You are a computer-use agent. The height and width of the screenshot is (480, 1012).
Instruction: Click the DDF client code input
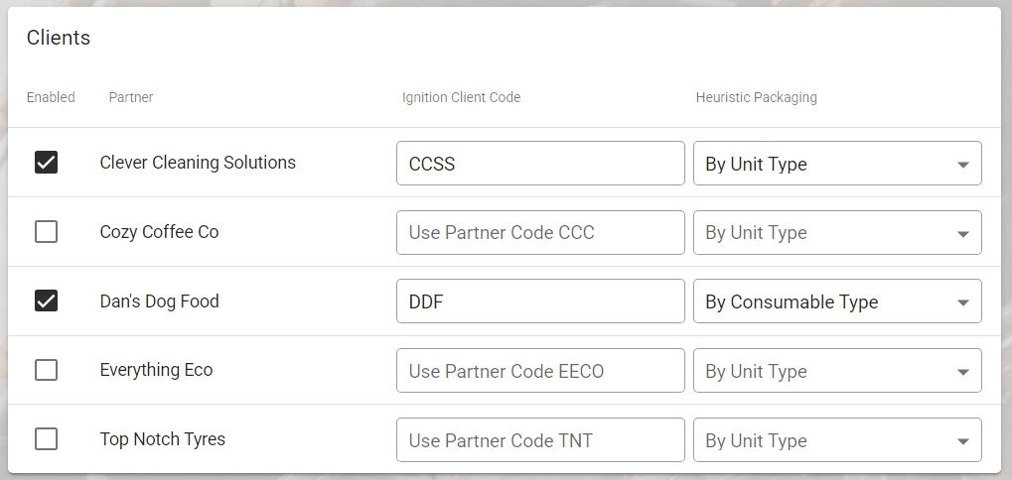pos(539,301)
